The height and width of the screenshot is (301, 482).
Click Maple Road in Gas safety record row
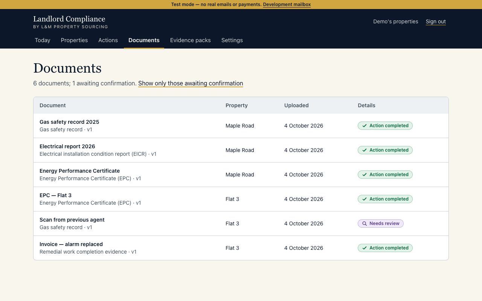240,126
